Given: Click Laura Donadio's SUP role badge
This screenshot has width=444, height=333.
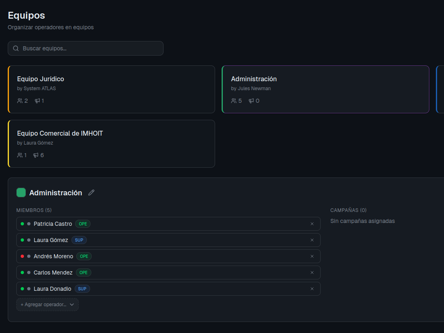Looking at the screenshot, I should coord(82,289).
